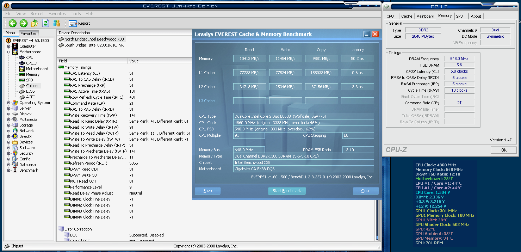521x252 pixels.
Task: Switch to the Cache tab in CPU-Z
Action: [x=407, y=16]
